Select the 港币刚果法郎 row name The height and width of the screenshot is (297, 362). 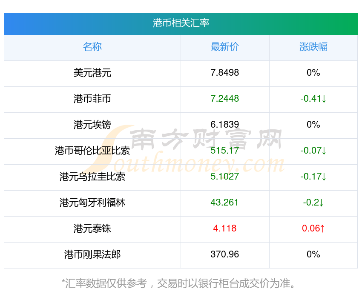(92, 254)
